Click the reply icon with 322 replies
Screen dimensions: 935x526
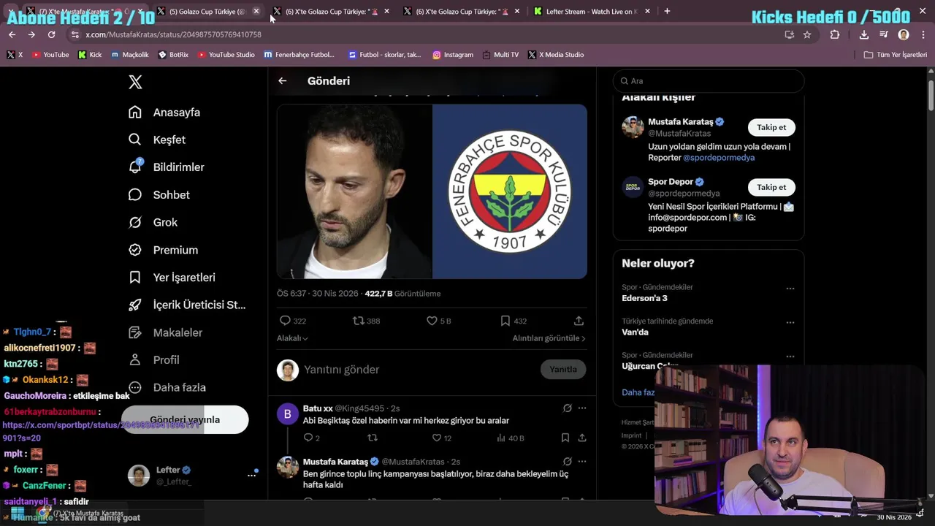(286, 321)
